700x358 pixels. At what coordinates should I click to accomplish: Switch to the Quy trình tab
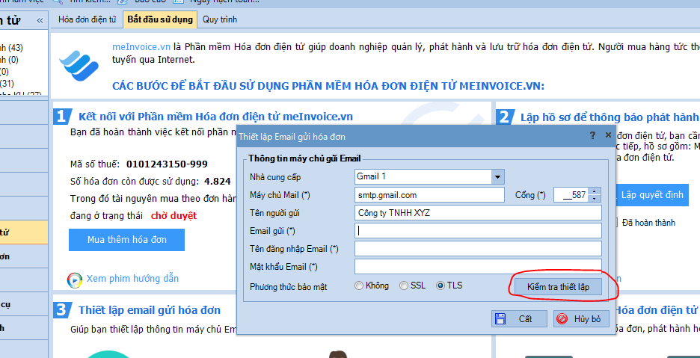[x=220, y=19]
